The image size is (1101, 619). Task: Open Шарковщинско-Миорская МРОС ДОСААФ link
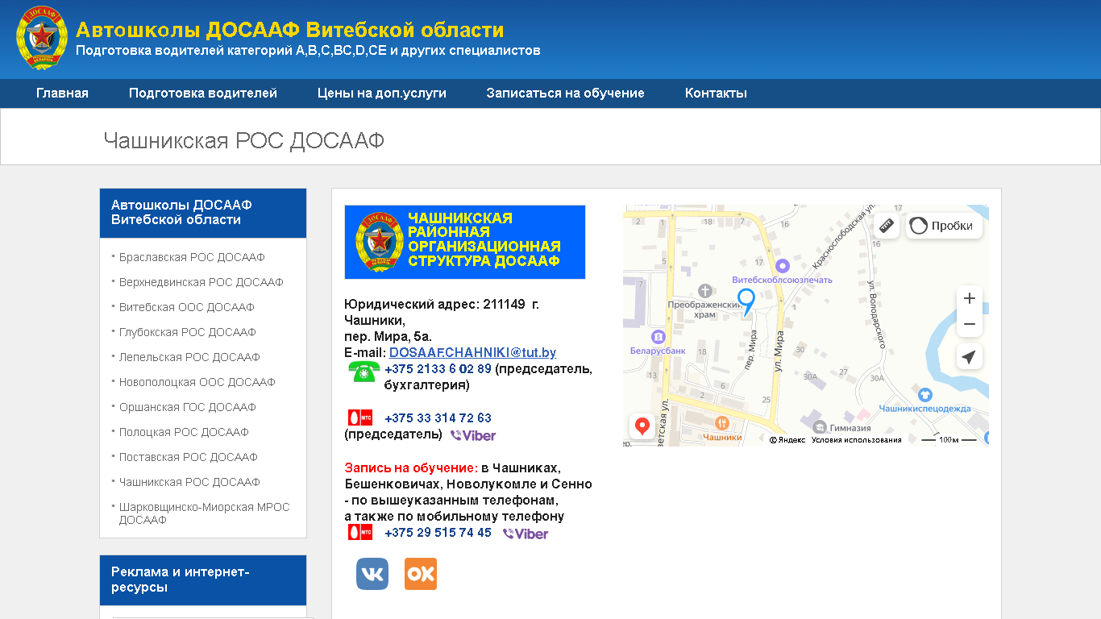click(205, 513)
